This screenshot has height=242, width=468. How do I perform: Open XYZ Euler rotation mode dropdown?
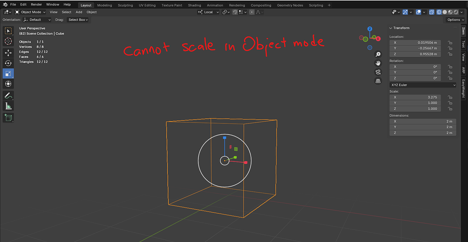423,85
